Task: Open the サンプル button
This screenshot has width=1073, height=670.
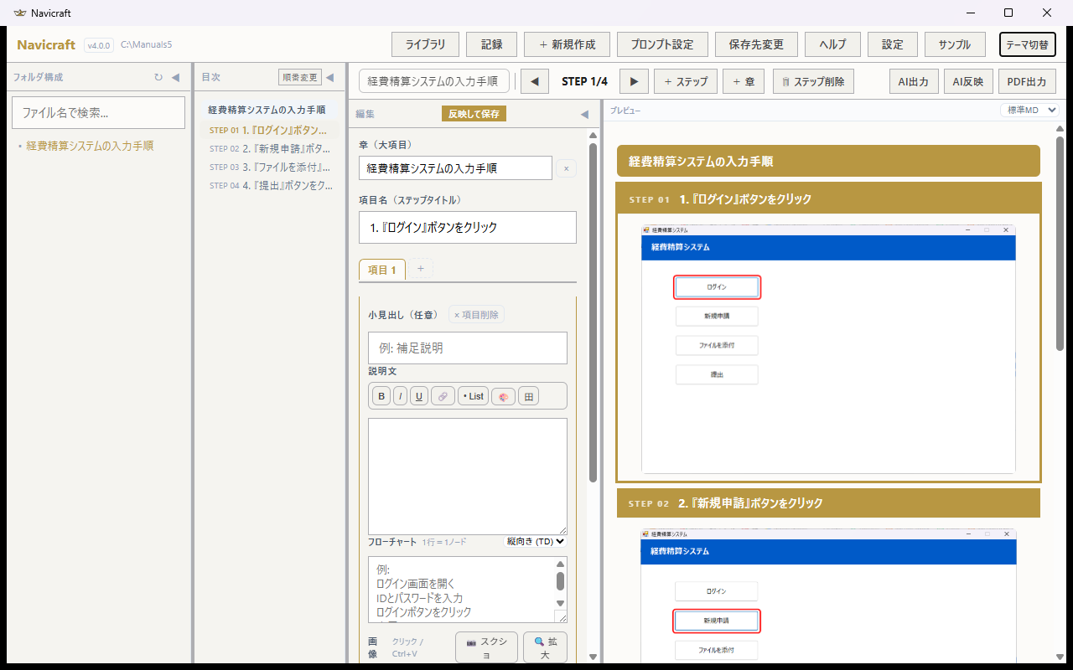Action: 955,44
